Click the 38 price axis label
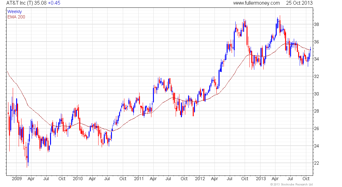The height and width of the screenshot is (187, 342). pos(316,24)
